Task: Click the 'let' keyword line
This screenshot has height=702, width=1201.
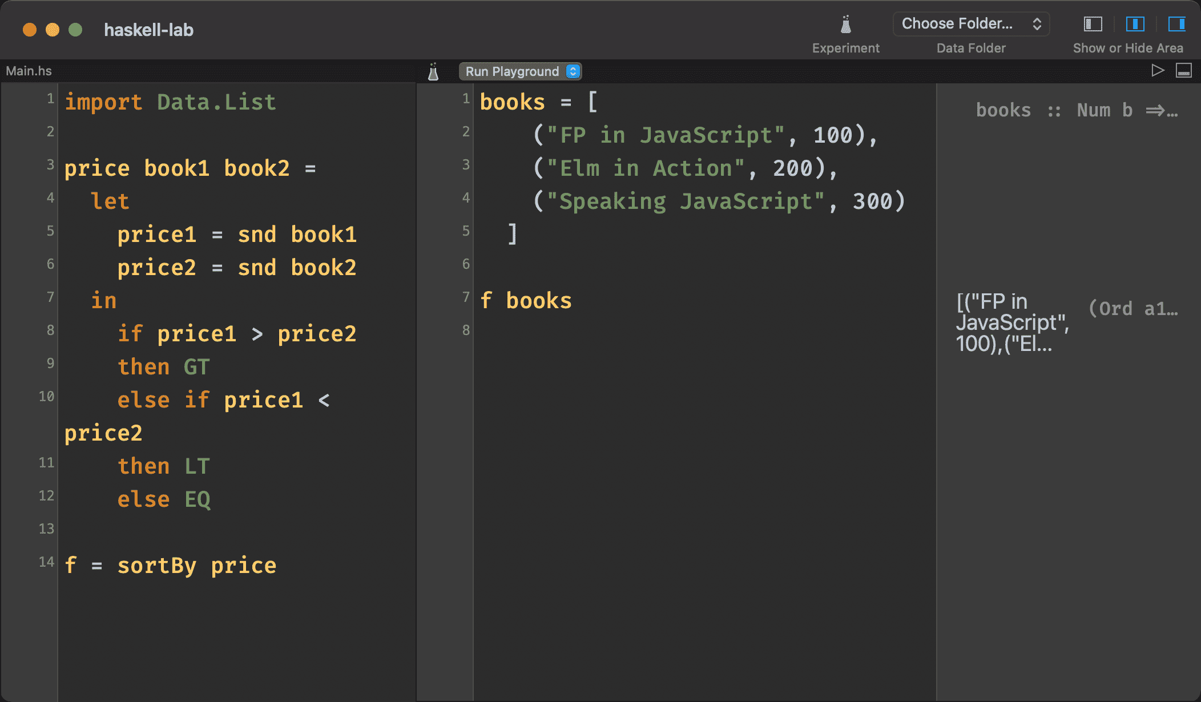Action: [x=110, y=201]
